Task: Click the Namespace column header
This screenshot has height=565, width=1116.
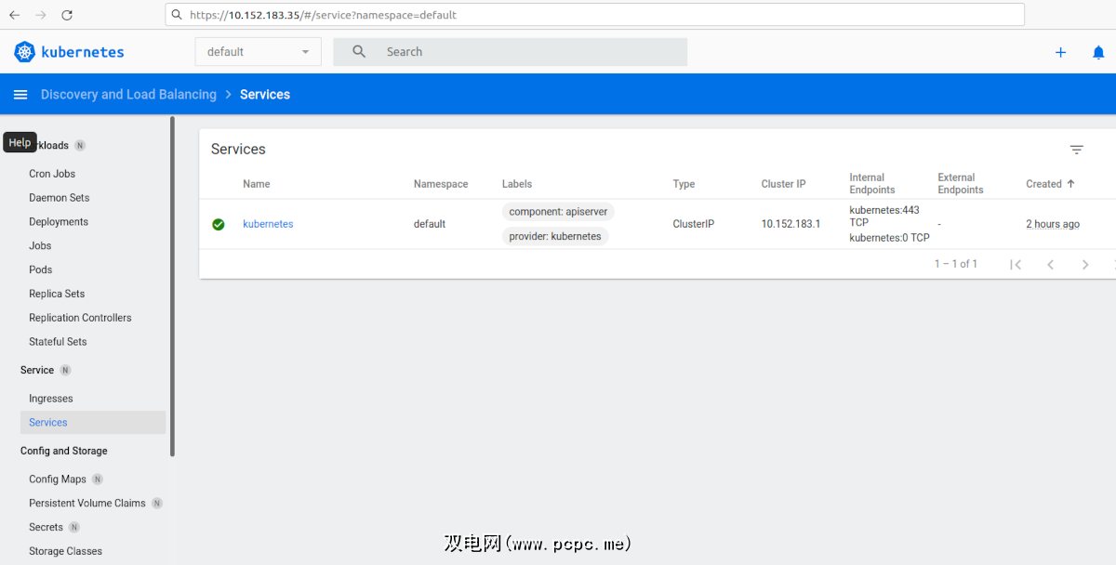Action: click(x=441, y=184)
